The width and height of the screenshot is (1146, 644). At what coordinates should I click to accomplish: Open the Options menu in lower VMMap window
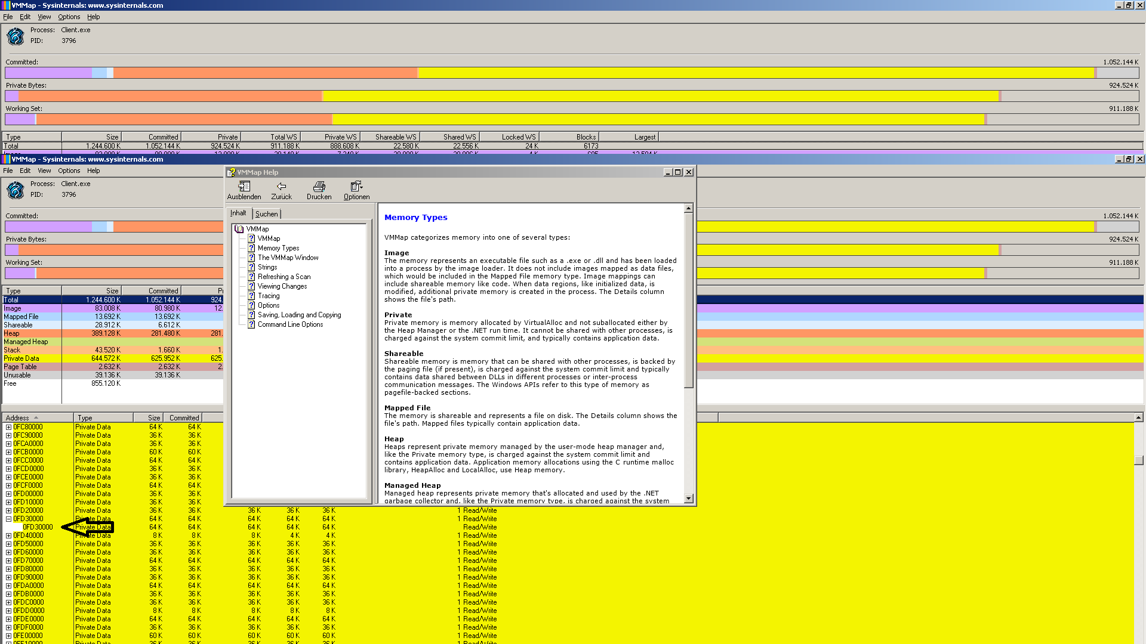click(69, 171)
